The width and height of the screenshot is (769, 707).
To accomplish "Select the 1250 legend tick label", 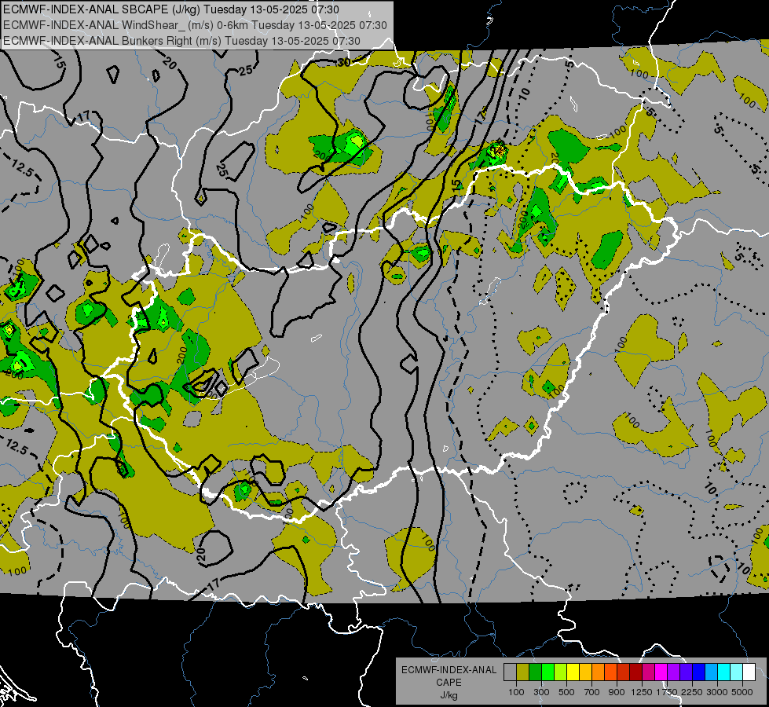I will (x=642, y=692).
